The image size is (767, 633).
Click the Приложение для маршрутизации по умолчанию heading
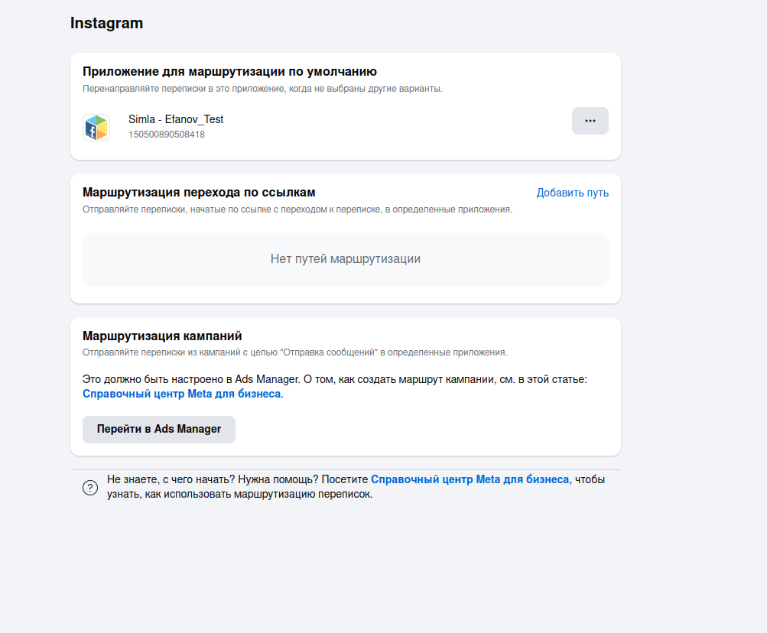pos(229,70)
